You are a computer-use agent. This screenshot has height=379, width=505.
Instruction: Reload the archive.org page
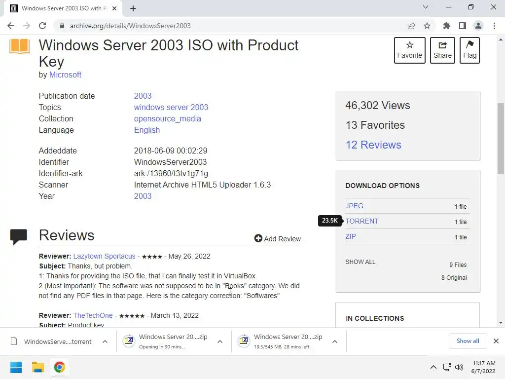(42, 26)
